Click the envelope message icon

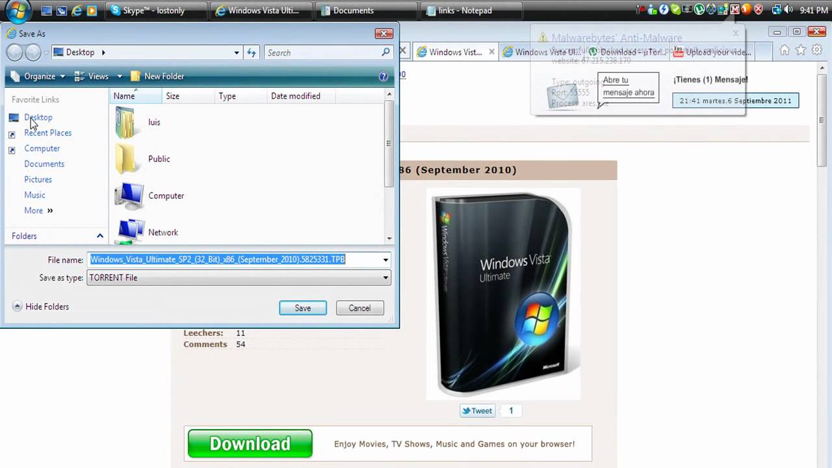pos(562,96)
